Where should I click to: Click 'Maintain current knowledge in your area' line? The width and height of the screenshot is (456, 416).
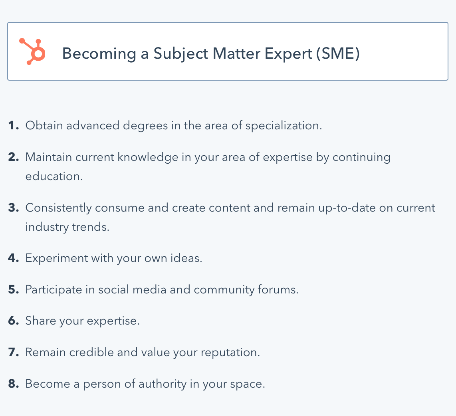click(x=208, y=157)
